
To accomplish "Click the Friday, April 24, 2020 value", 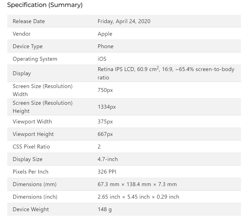I will tap(124, 21).
